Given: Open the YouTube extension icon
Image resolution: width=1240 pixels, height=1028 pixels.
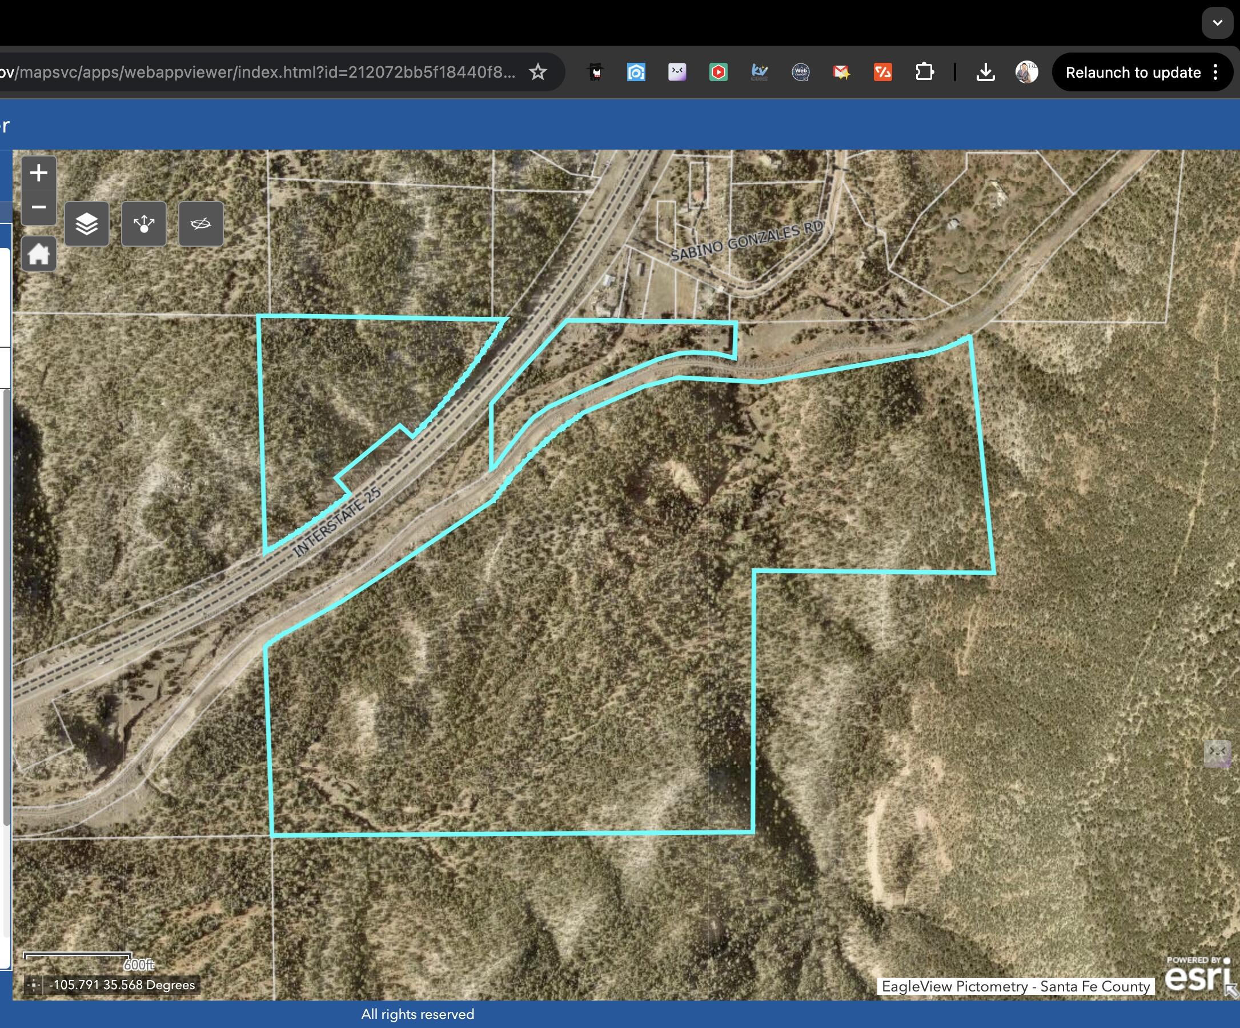Looking at the screenshot, I should [x=718, y=72].
